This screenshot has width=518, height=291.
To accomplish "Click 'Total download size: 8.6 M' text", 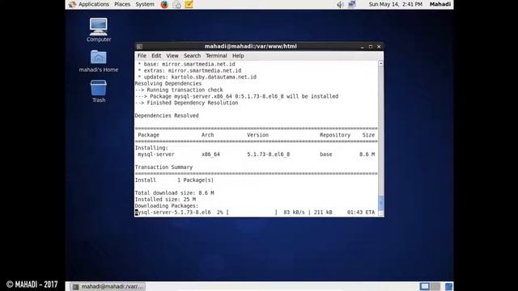I will coord(174,193).
